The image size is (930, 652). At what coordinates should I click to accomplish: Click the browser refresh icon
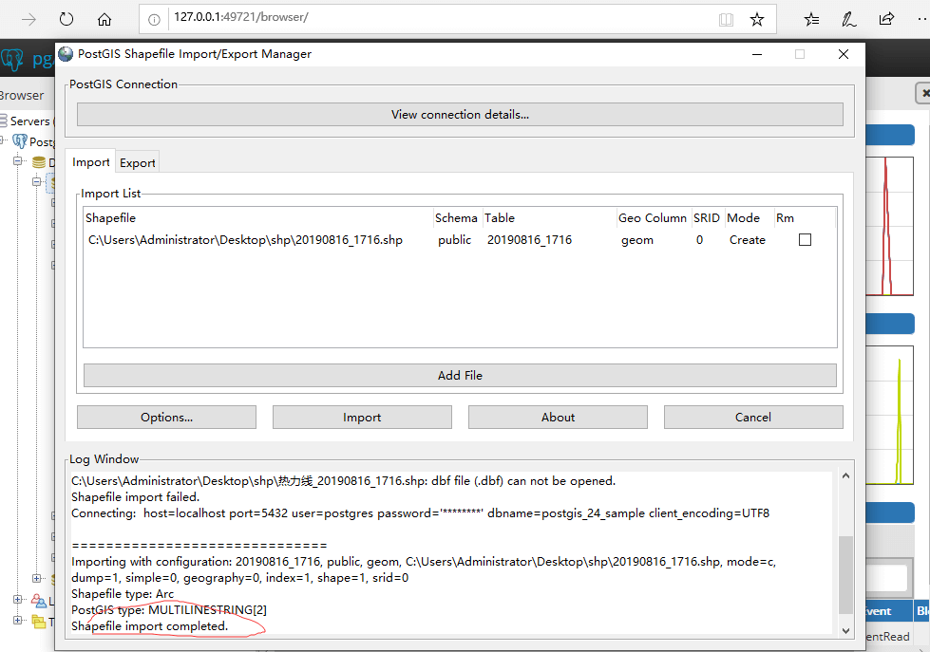point(66,19)
